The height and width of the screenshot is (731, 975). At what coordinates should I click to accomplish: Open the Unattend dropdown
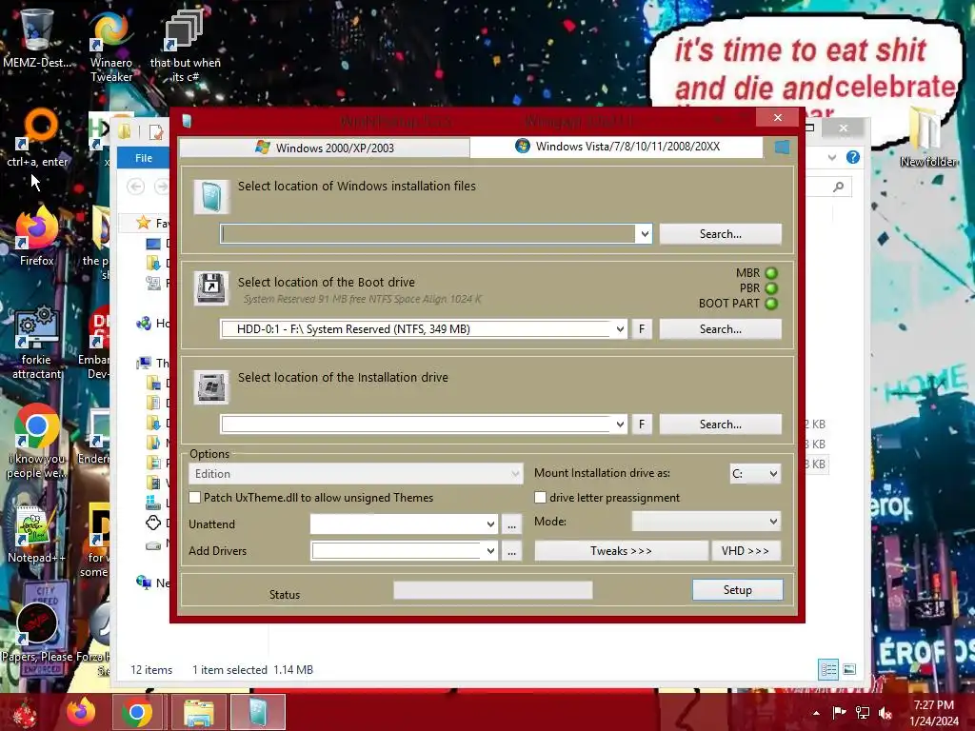click(x=490, y=524)
